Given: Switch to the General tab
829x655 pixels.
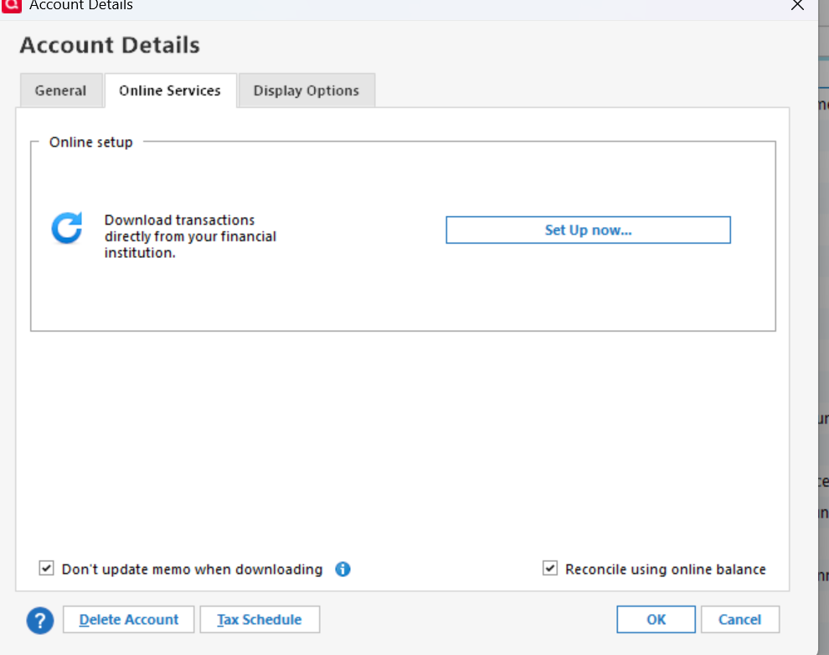Looking at the screenshot, I should pyautogui.click(x=61, y=90).
